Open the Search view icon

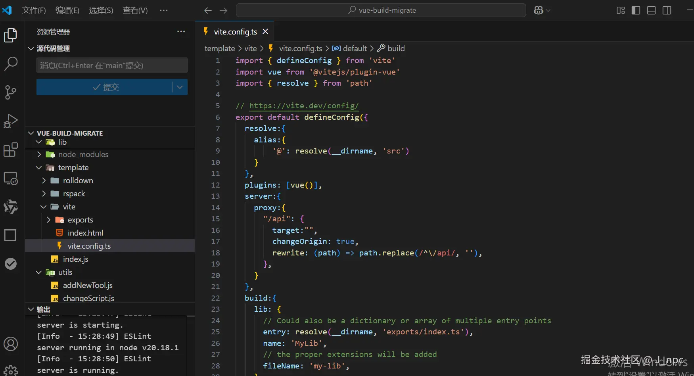click(x=11, y=63)
